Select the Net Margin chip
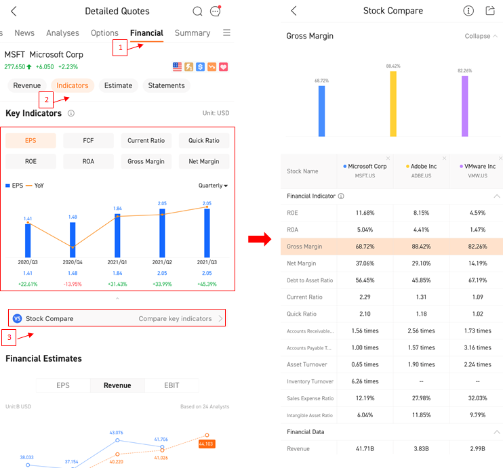The height and width of the screenshot is (468, 503). (204, 161)
